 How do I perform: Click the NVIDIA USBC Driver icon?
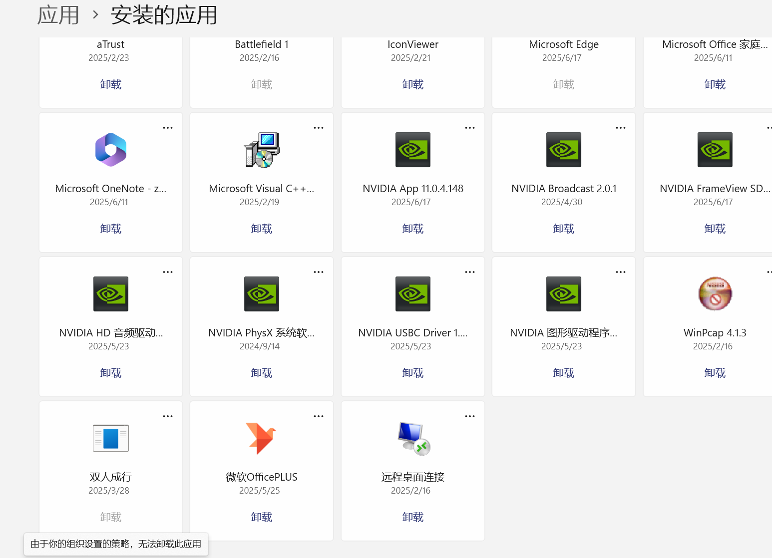[413, 294]
